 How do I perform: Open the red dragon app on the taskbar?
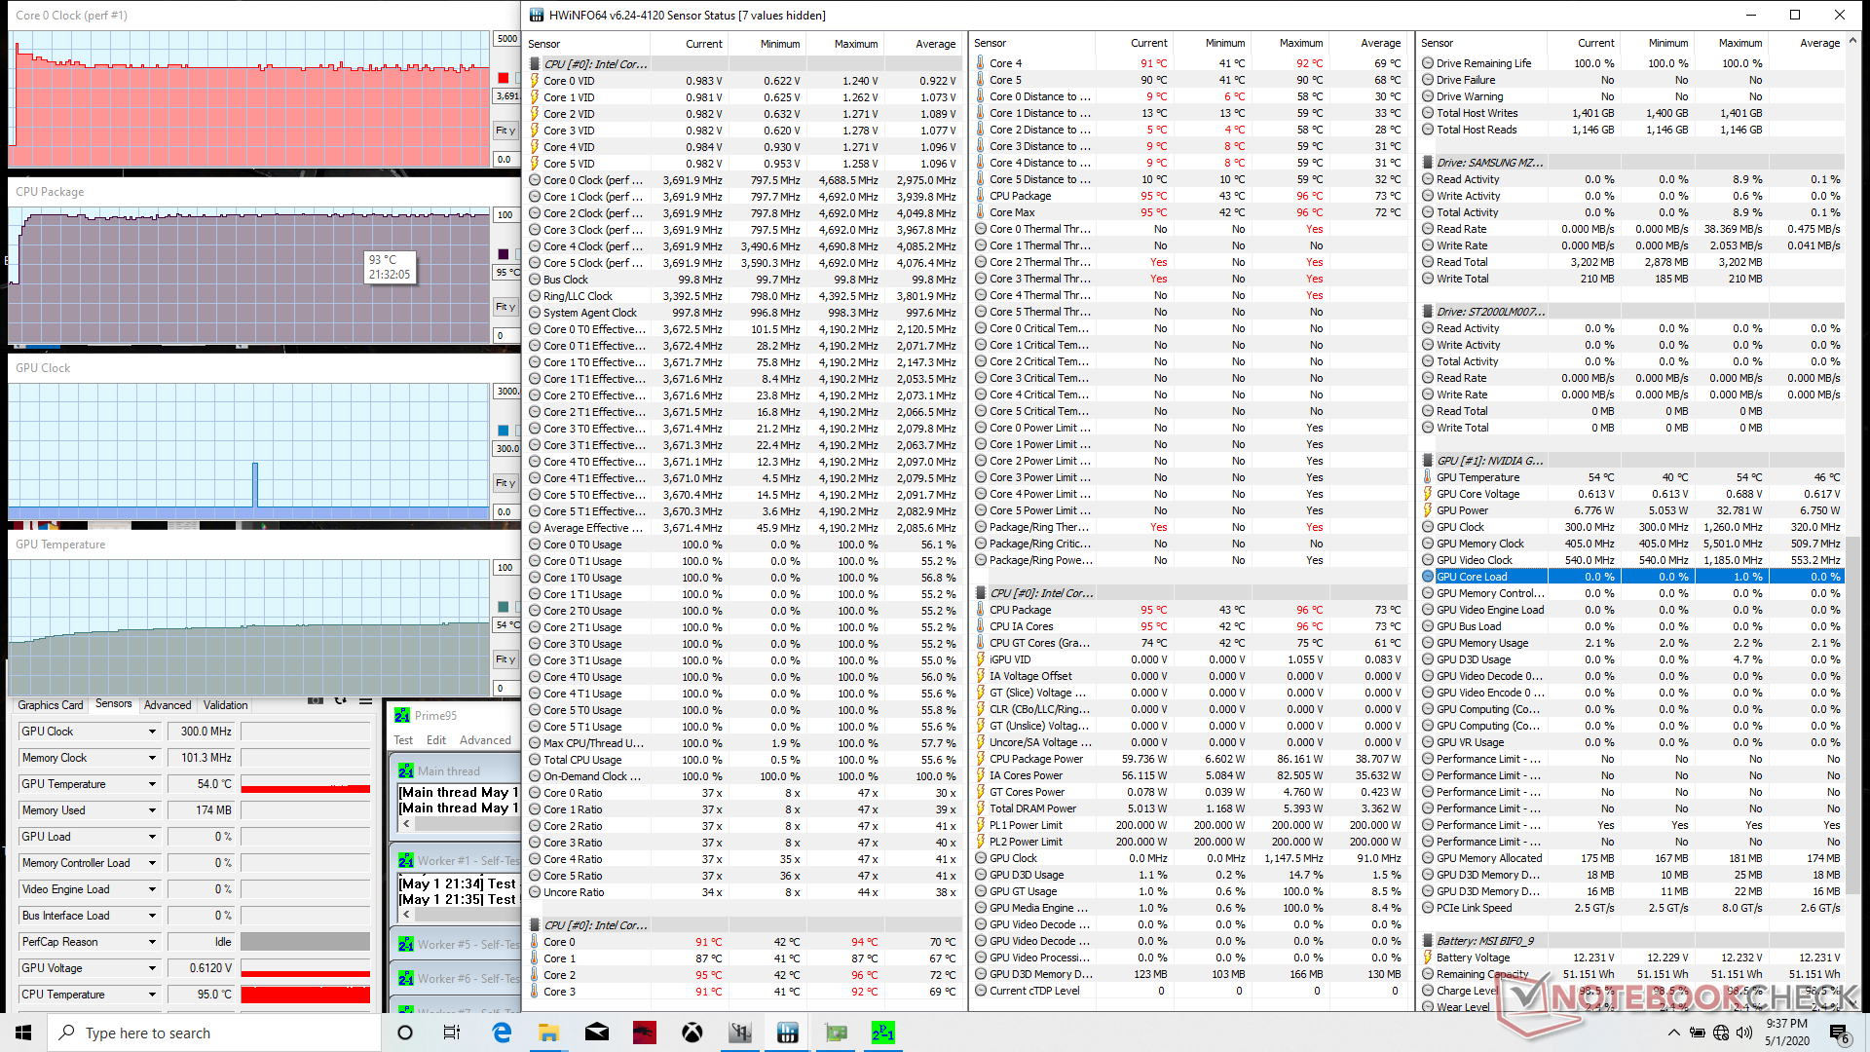point(645,1033)
